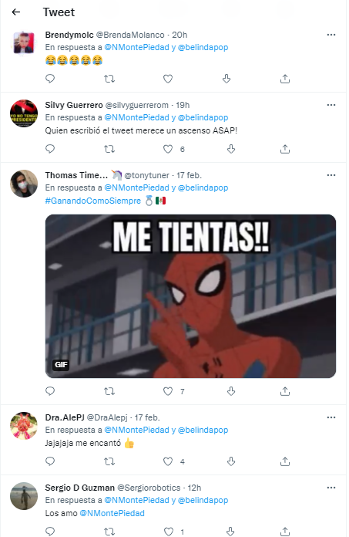
Task: Open Silvy Guerrero's profile picture
Action: pyautogui.click(x=24, y=113)
